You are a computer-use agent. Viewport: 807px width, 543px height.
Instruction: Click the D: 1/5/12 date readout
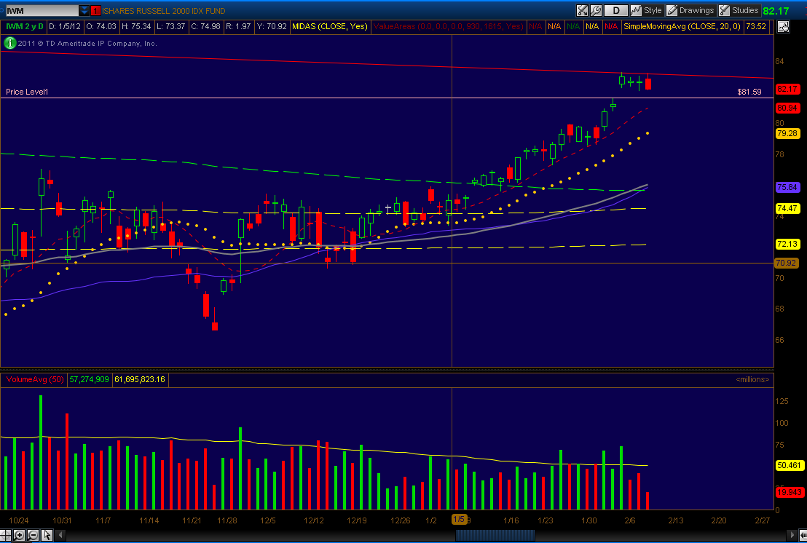[65, 26]
